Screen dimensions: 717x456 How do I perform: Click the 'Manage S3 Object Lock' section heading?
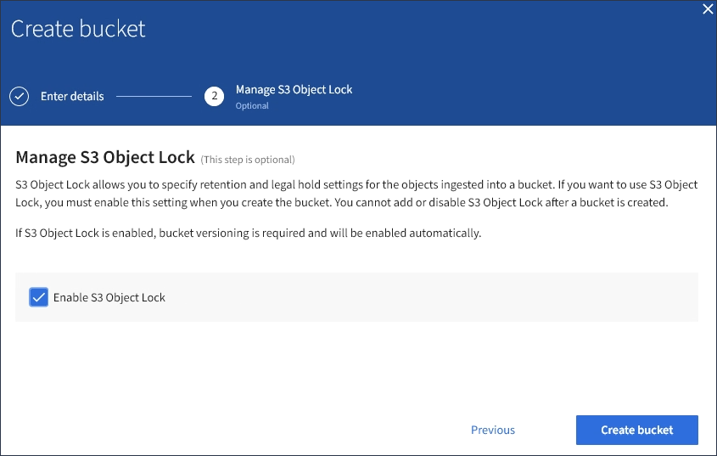(x=105, y=158)
